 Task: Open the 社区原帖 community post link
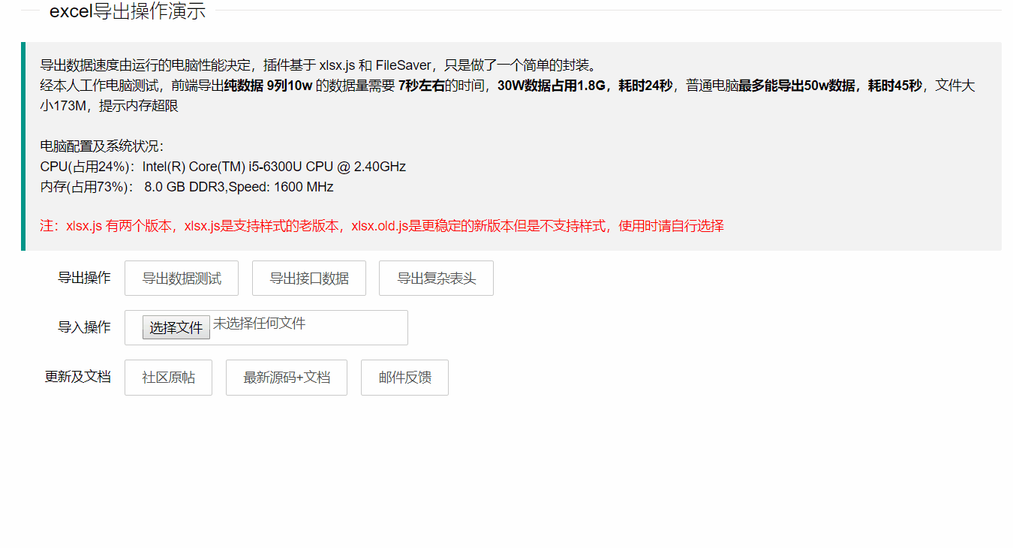(168, 377)
